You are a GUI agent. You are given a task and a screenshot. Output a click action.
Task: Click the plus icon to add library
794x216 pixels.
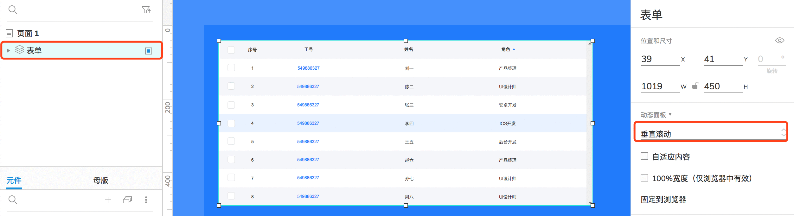108,200
